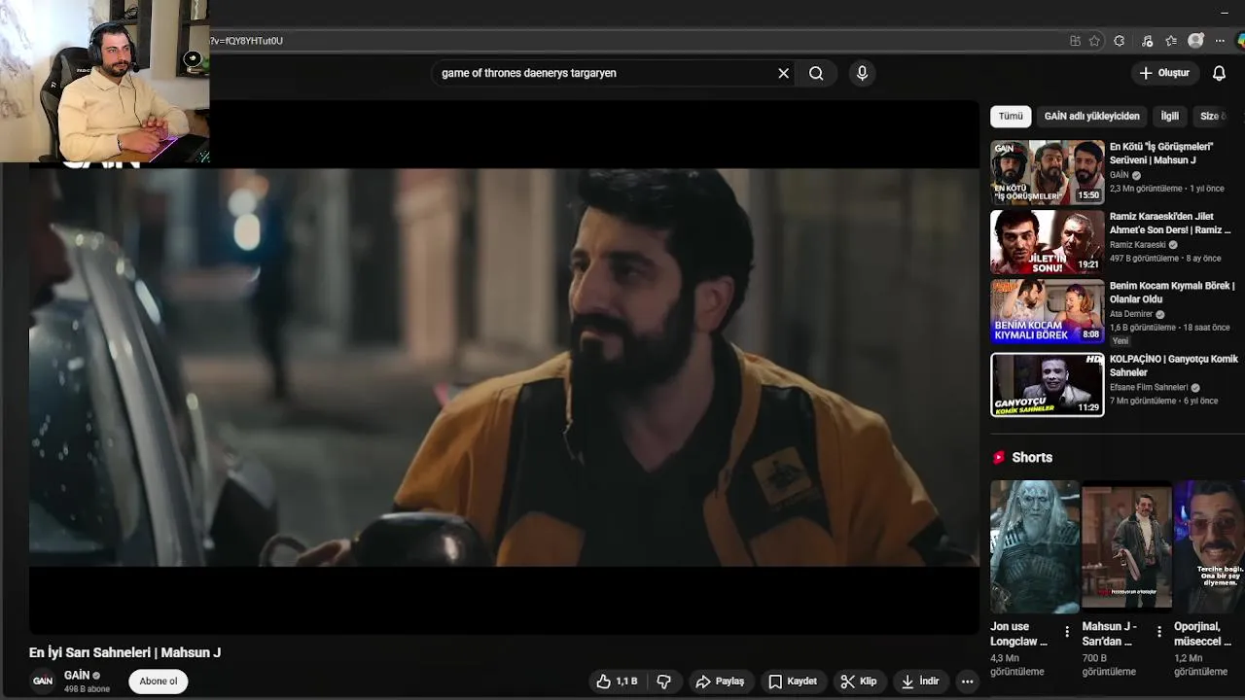Click title En Kötü İş Görüşmeleri Serüveni

(x=1161, y=153)
